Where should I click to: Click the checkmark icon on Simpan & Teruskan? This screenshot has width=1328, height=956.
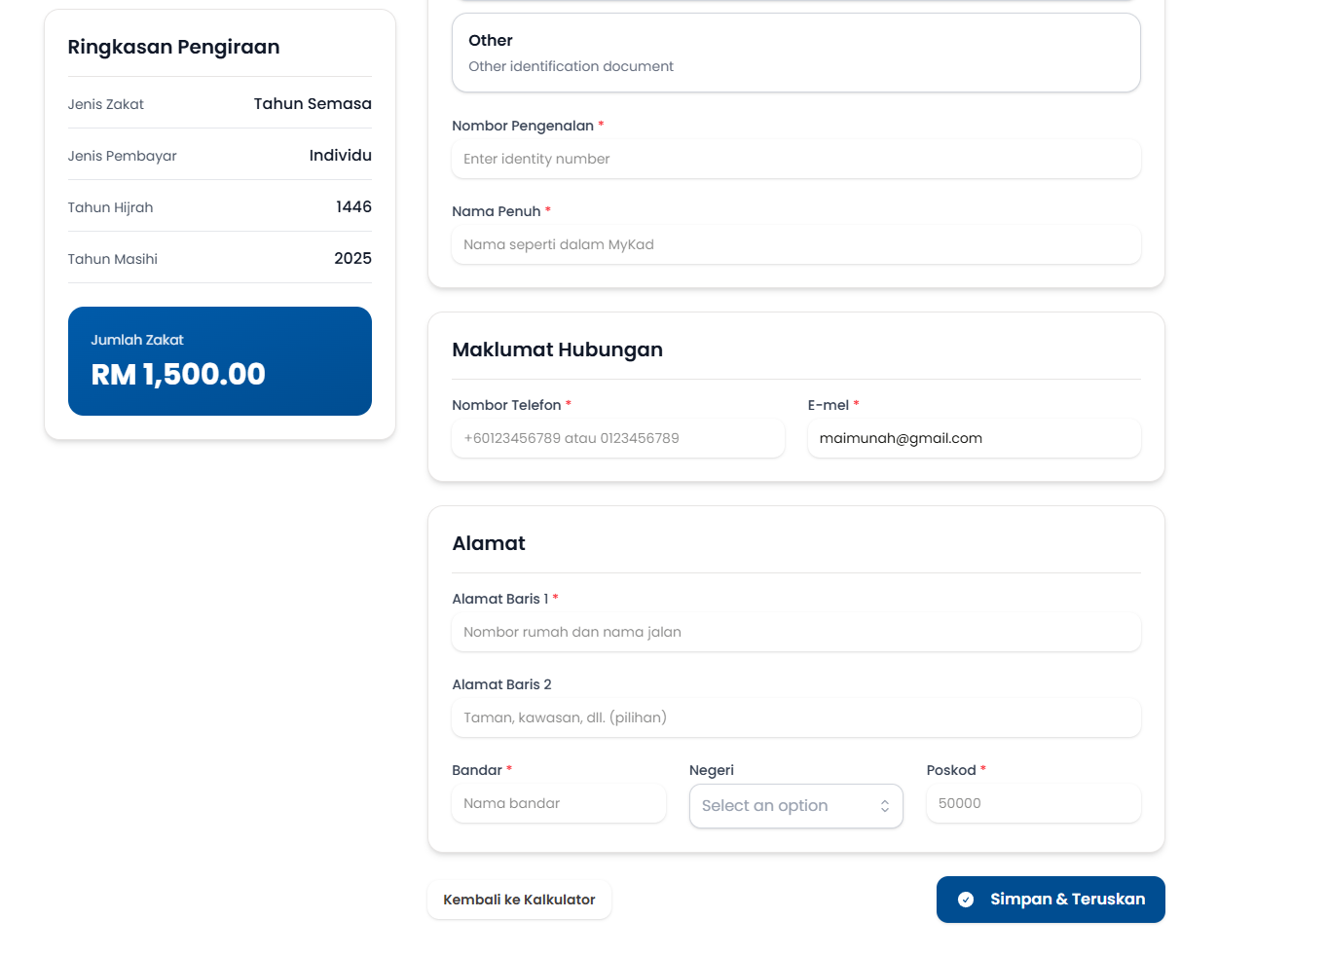(966, 900)
